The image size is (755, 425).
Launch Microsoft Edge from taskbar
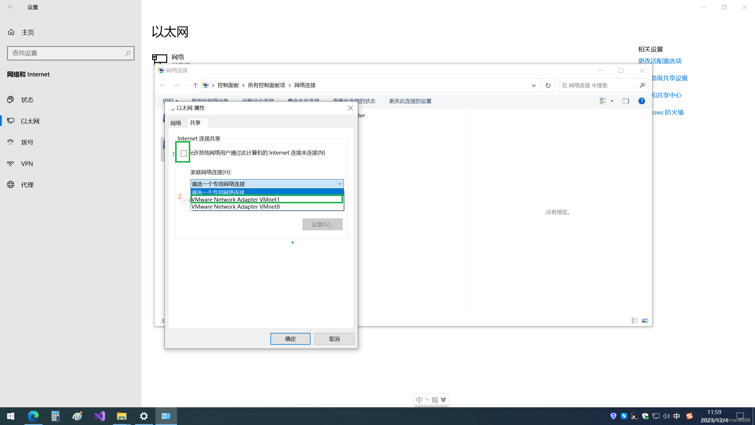[33, 416]
